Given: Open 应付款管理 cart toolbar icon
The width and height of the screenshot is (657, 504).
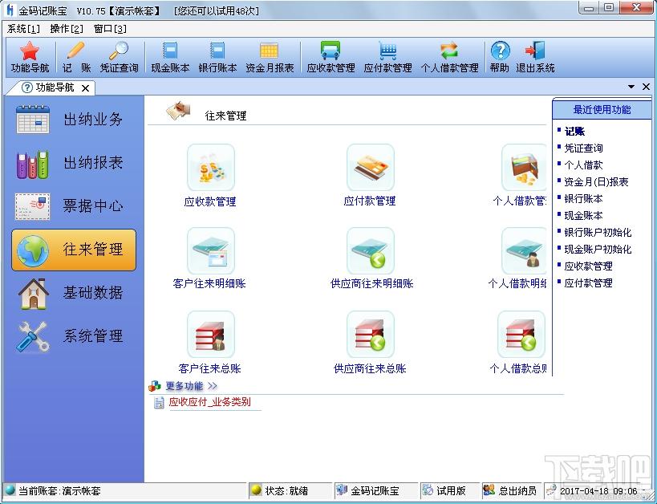Looking at the screenshot, I should pyautogui.click(x=387, y=57).
